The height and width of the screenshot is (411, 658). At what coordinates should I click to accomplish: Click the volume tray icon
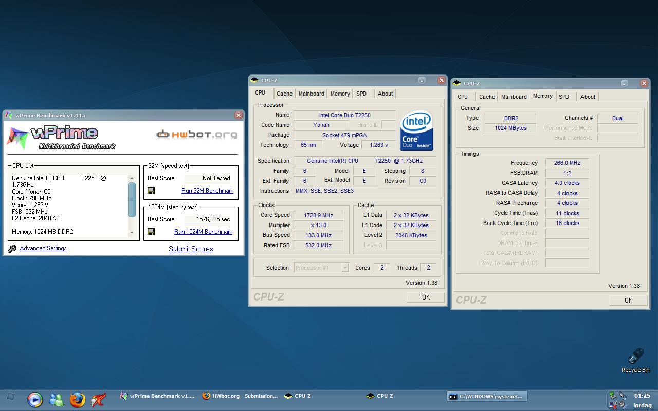[x=622, y=405]
